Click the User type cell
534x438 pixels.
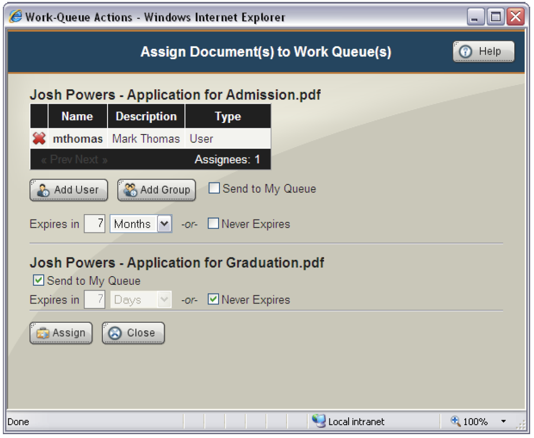pyautogui.click(x=228, y=139)
